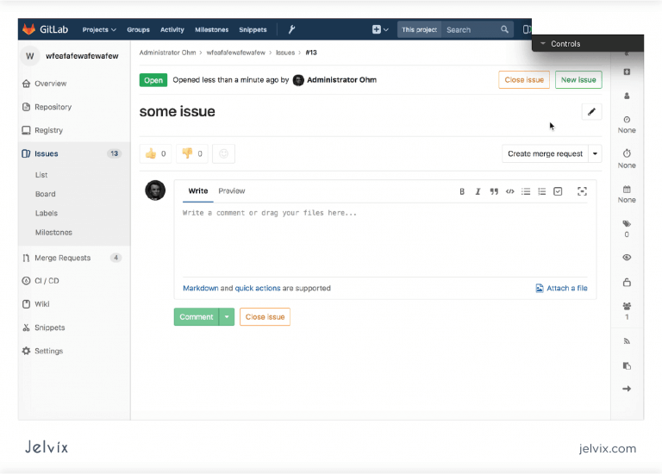The height and width of the screenshot is (474, 662).
Task: Apply bold formatting in comment editor
Action: pyautogui.click(x=462, y=191)
